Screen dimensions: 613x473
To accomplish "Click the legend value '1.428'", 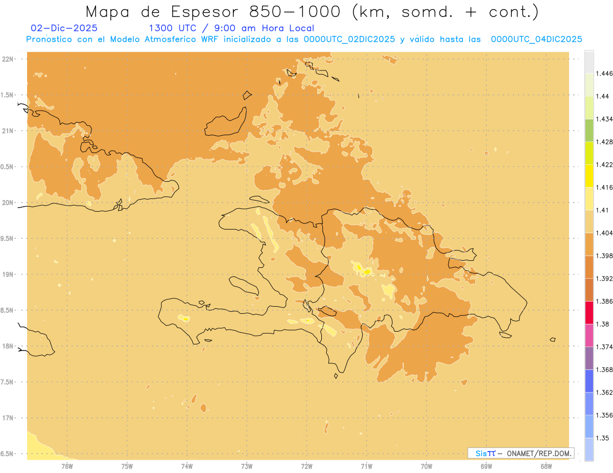I will 605,142.
